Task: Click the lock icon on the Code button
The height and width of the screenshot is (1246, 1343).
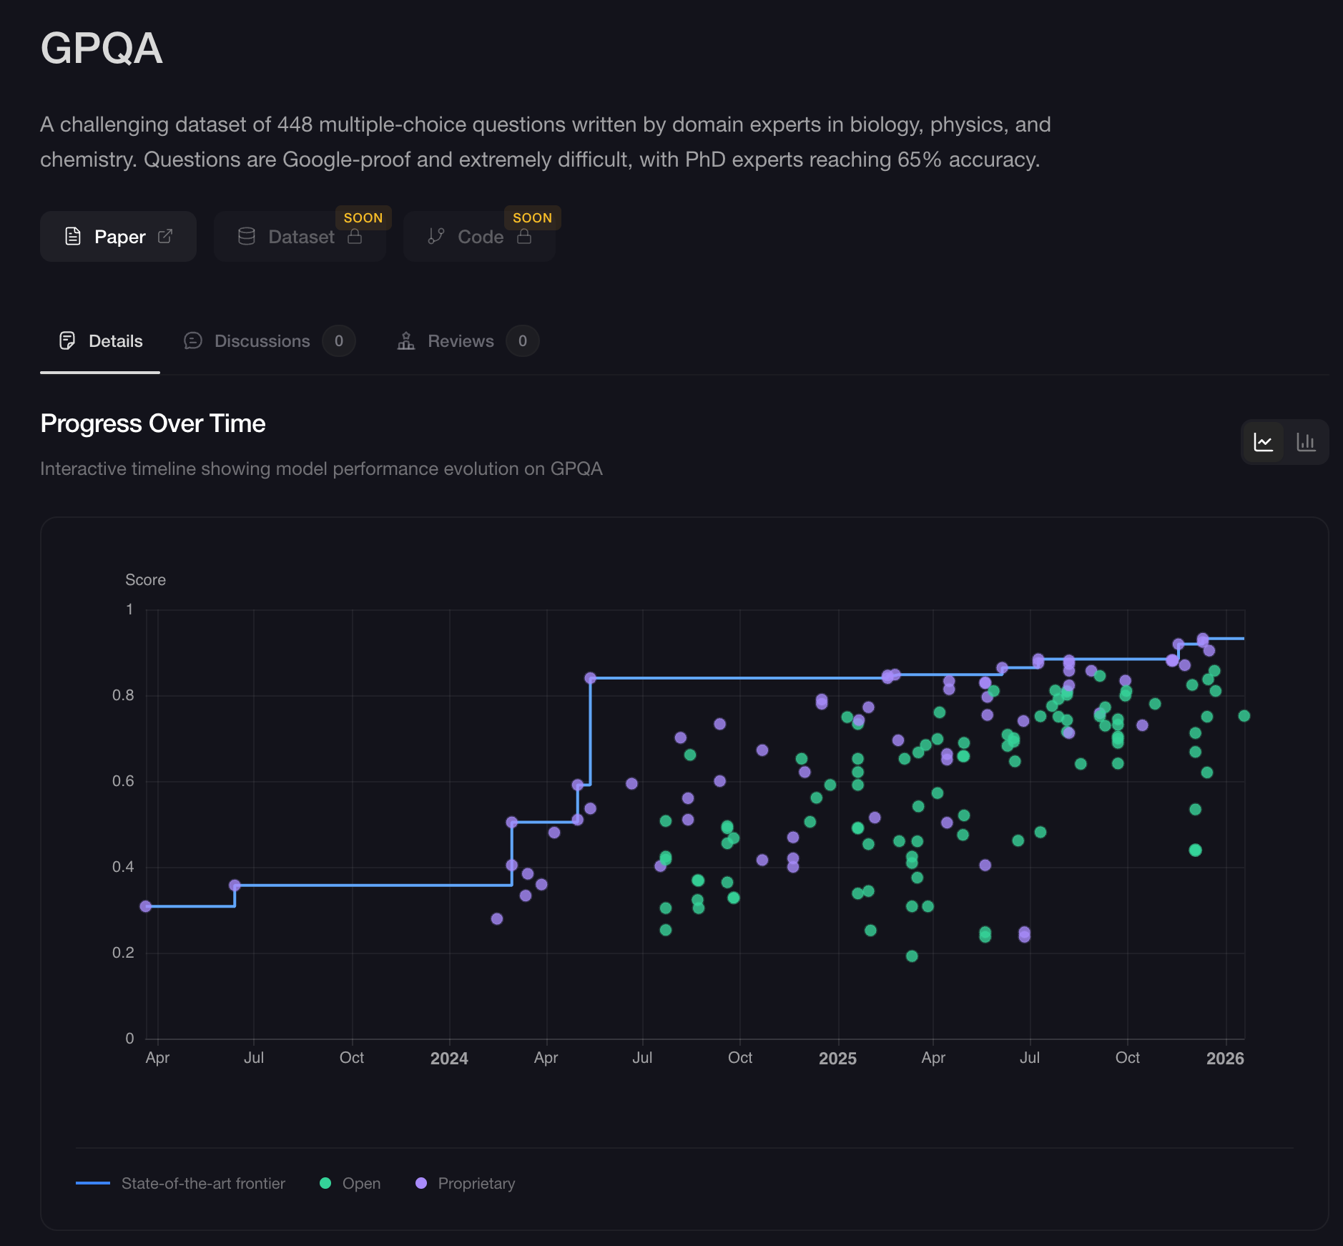Action: 524,237
